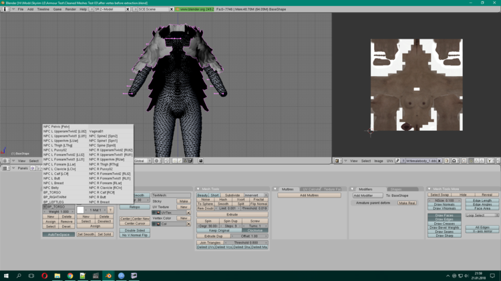Collapse the Mesh Tools More panel
The image size is (501, 281).
pyautogui.click(x=430, y=189)
